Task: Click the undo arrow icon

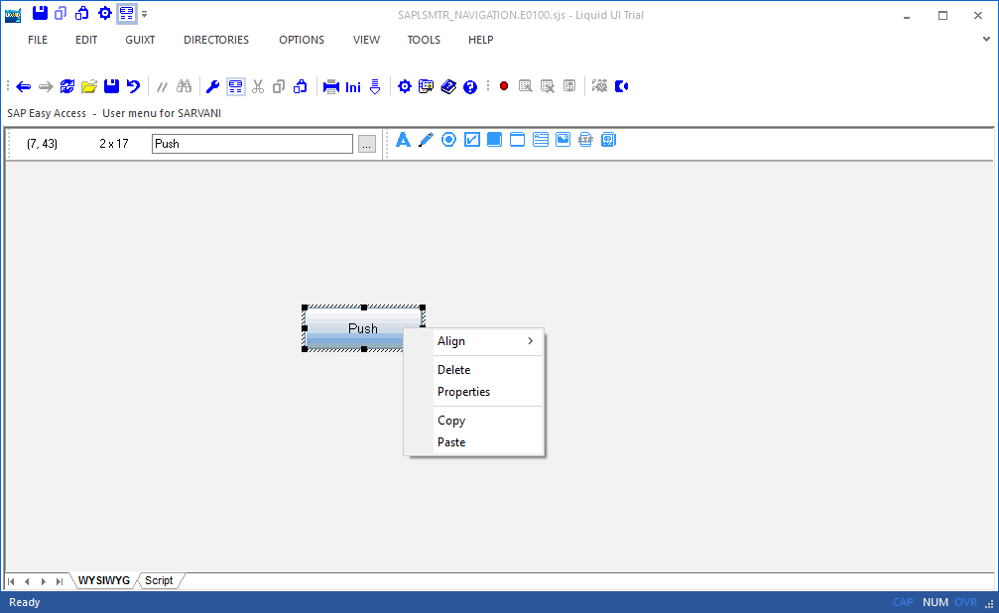Action: click(x=133, y=87)
